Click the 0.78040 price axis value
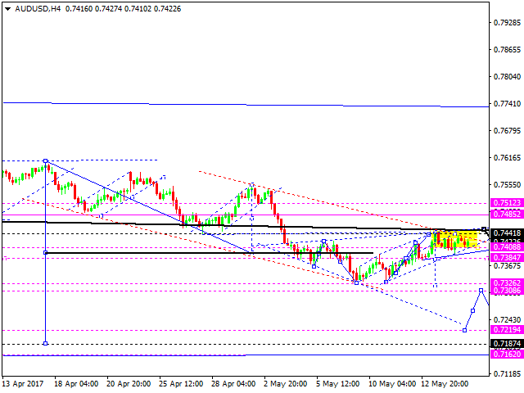 507,77
